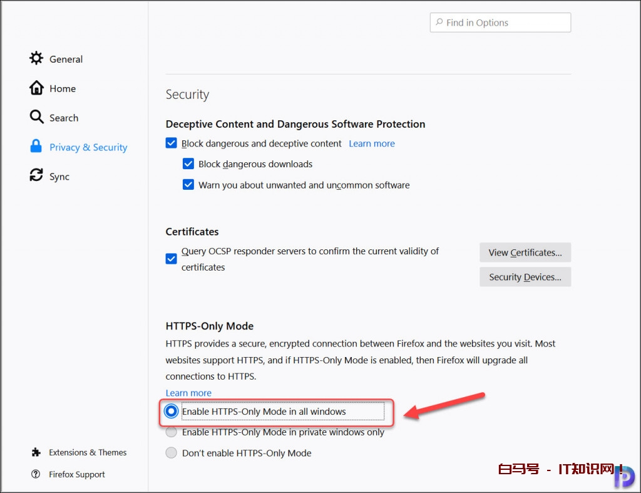
Task: Click the Privacy & Security lock icon
Action: click(x=36, y=147)
